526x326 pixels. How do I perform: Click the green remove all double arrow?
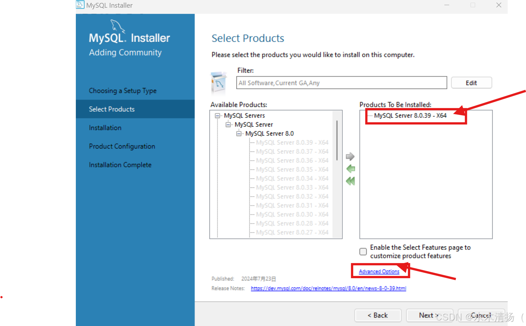350,181
